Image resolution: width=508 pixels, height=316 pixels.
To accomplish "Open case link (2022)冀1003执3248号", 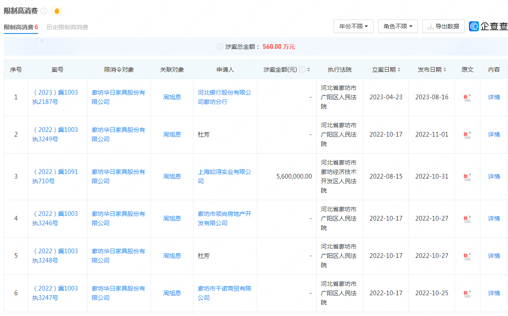I will click(55, 256).
